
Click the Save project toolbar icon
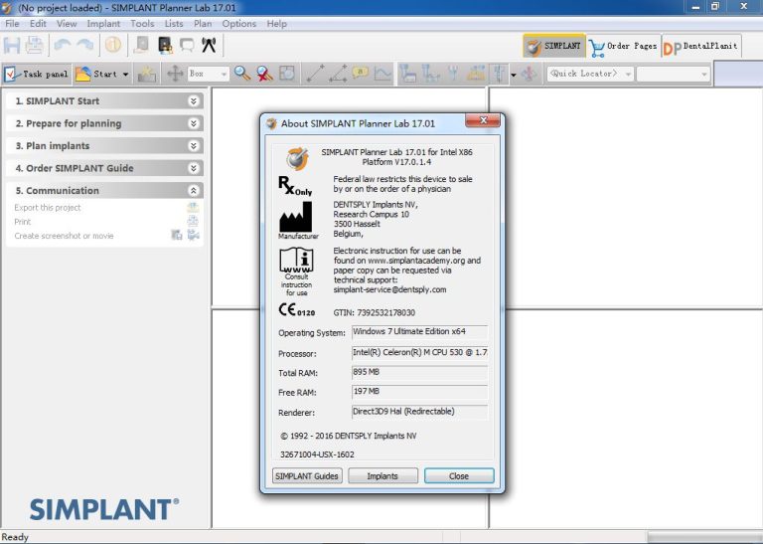click(x=12, y=46)
